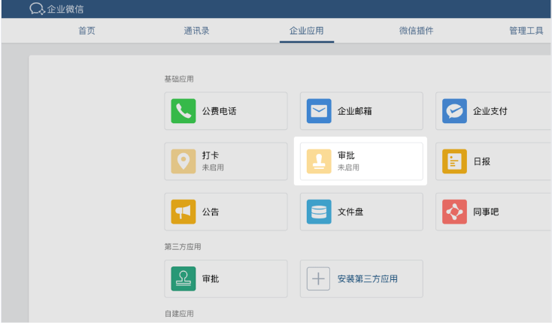552x325 pixels.
Task: Click the third-party 审批 app name
Action: (211, 279)
